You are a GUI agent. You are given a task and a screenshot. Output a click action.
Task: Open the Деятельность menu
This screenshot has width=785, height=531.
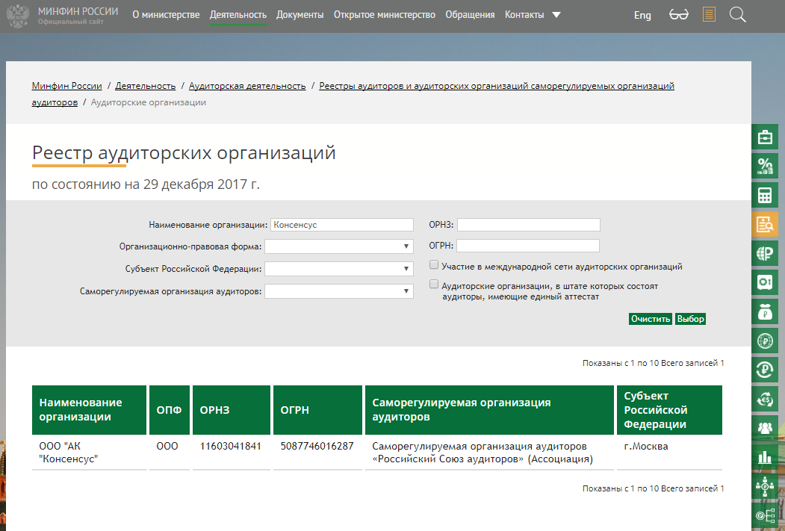238,15
